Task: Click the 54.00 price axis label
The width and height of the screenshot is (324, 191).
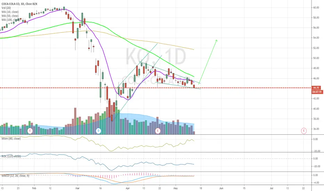Action: (316, 38)
